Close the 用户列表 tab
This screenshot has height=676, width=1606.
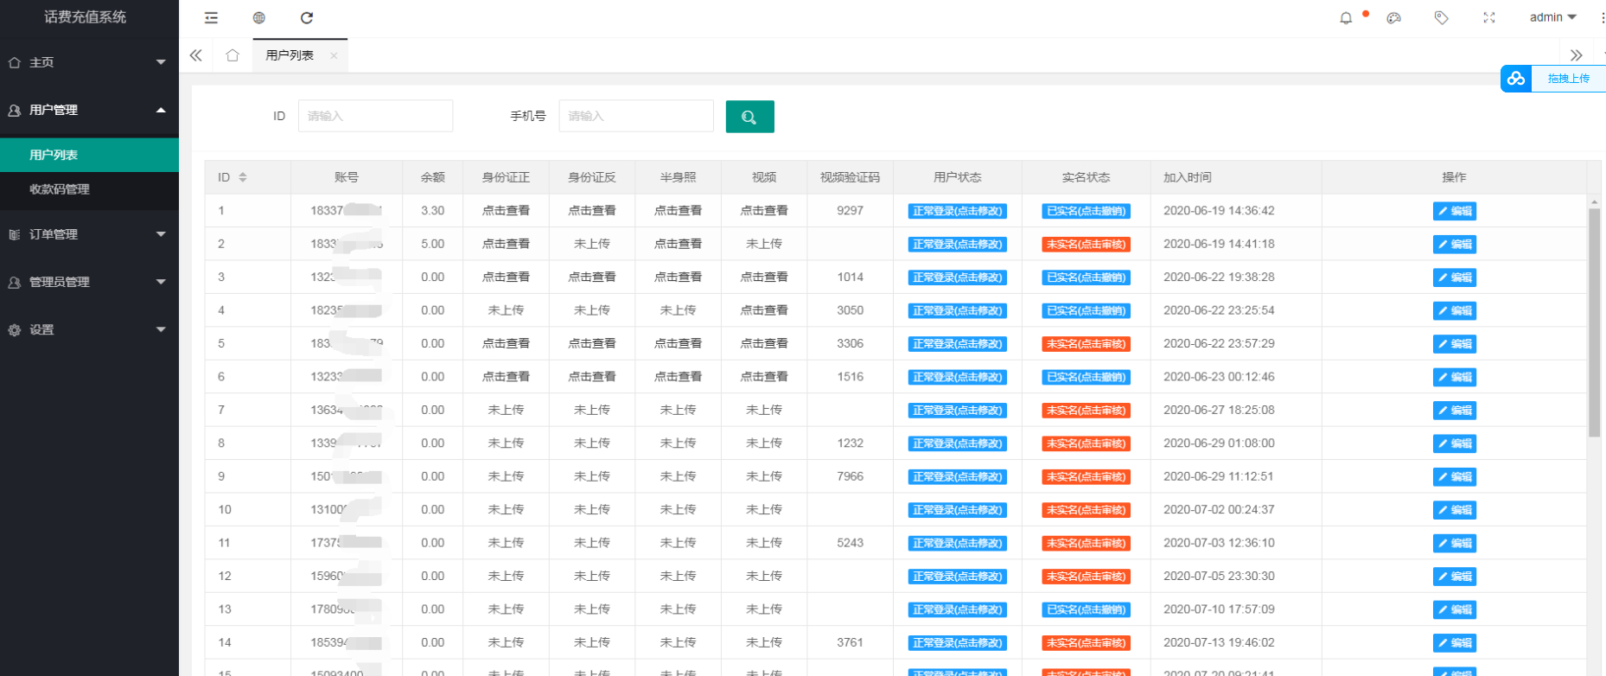[334, 55]
